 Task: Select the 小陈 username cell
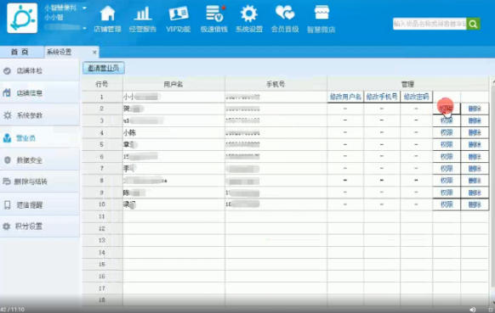click(174, 132)
